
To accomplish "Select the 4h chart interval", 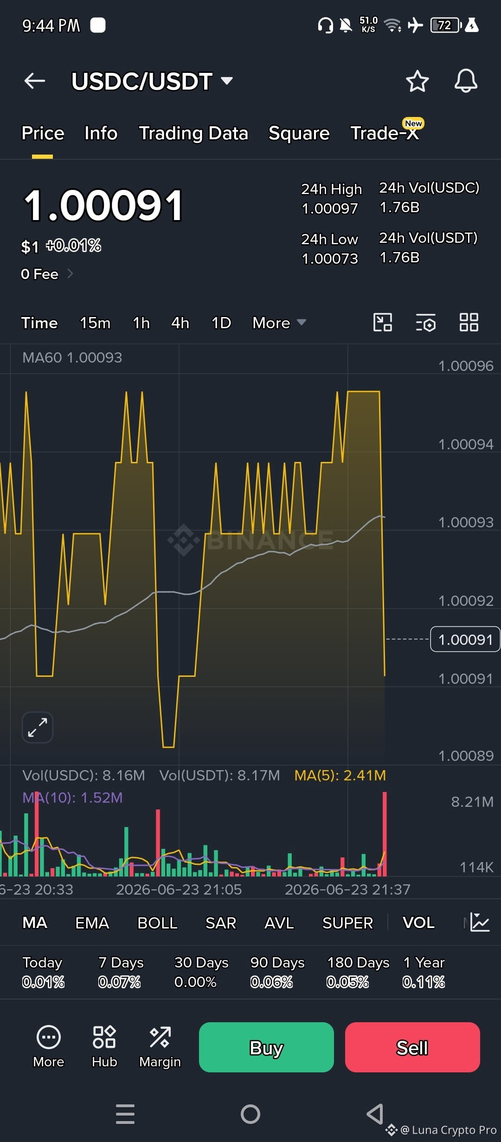I will pos(180,323).
